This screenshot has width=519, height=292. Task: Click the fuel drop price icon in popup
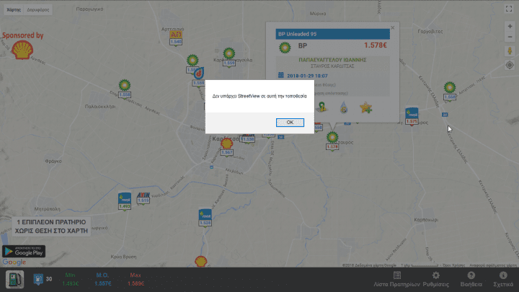(344, 107)
